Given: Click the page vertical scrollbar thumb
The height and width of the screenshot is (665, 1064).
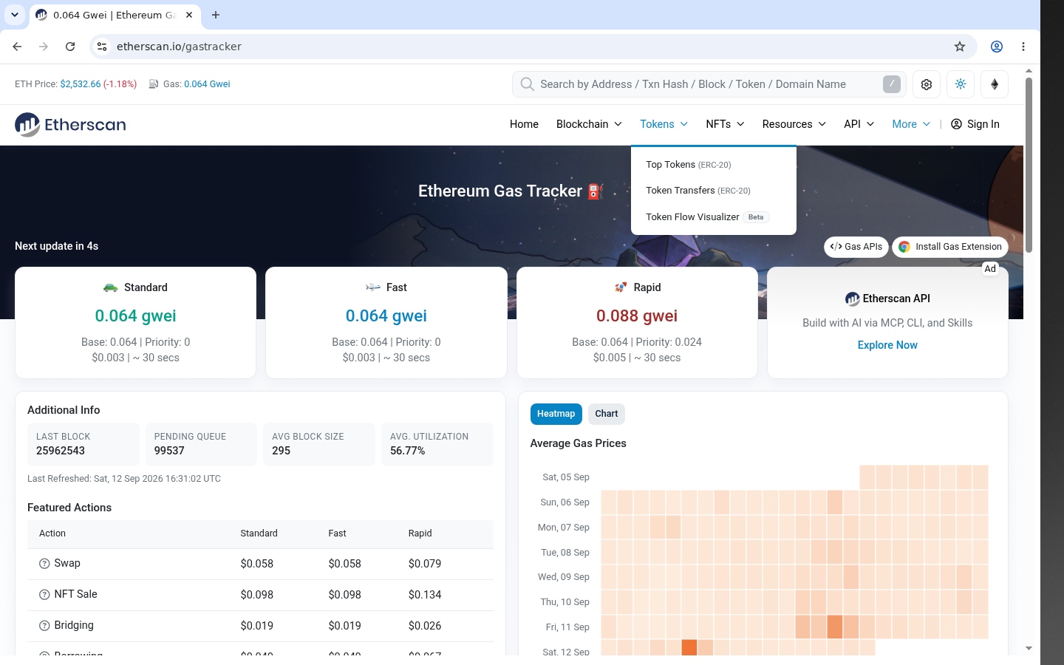Looking at the screenshot, I should tap(1029, 164).
